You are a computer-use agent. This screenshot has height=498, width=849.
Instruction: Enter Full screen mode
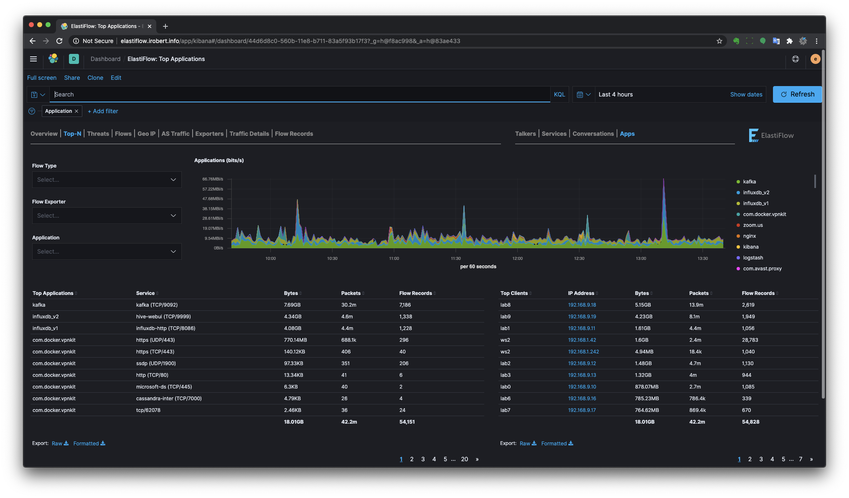coord(42,78)
